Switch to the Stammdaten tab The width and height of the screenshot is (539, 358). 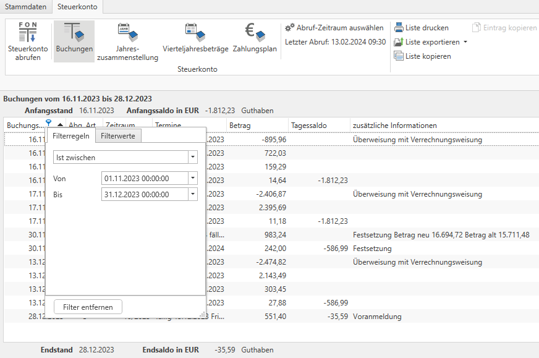(26, 7)
